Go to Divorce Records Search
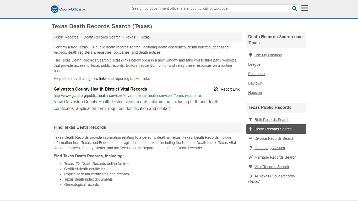 [x=274, y=138]
